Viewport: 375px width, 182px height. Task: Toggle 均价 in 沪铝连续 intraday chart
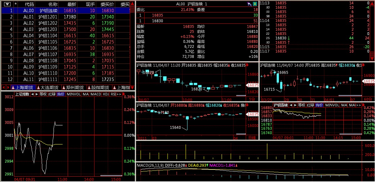click(319, 105)
